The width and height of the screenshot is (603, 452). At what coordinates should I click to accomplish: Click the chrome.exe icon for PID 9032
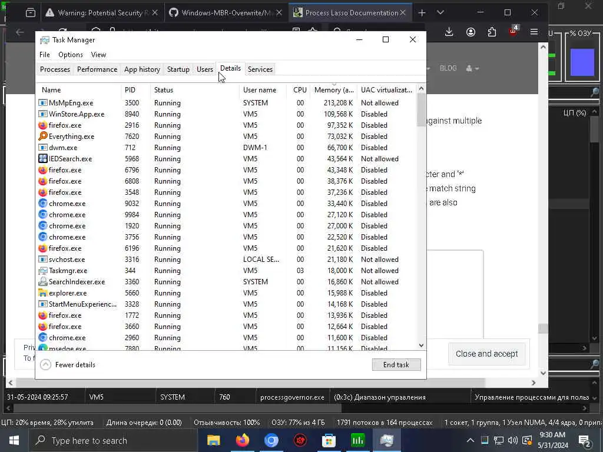[x=42, y=203]
